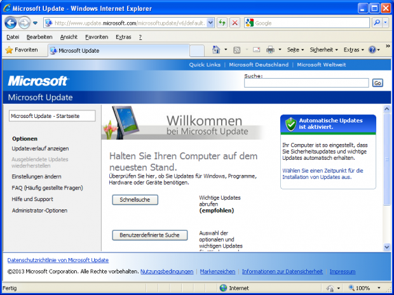The height and width of the screenshot is (295, 394).
Task: Open Administrator-Optionen
Action: tap(39, 211)
